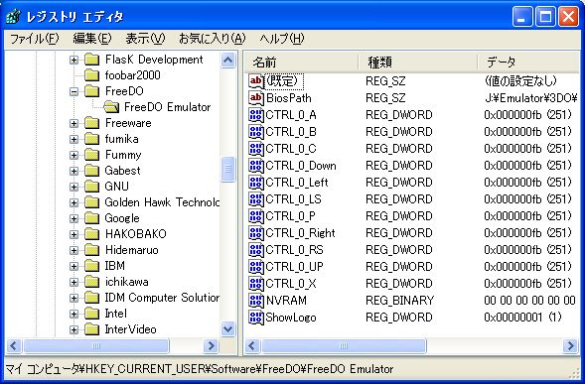Sort values by the データ column header
Image resolution: width=585 pixels, height=384 pixels.
(528, 62)
